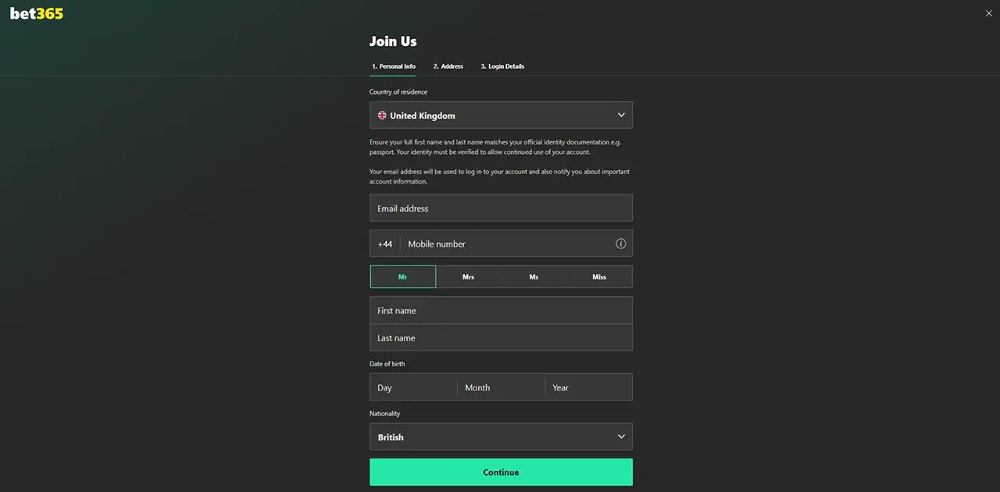Open the United Kingdom country dropdown

[500, 116]
